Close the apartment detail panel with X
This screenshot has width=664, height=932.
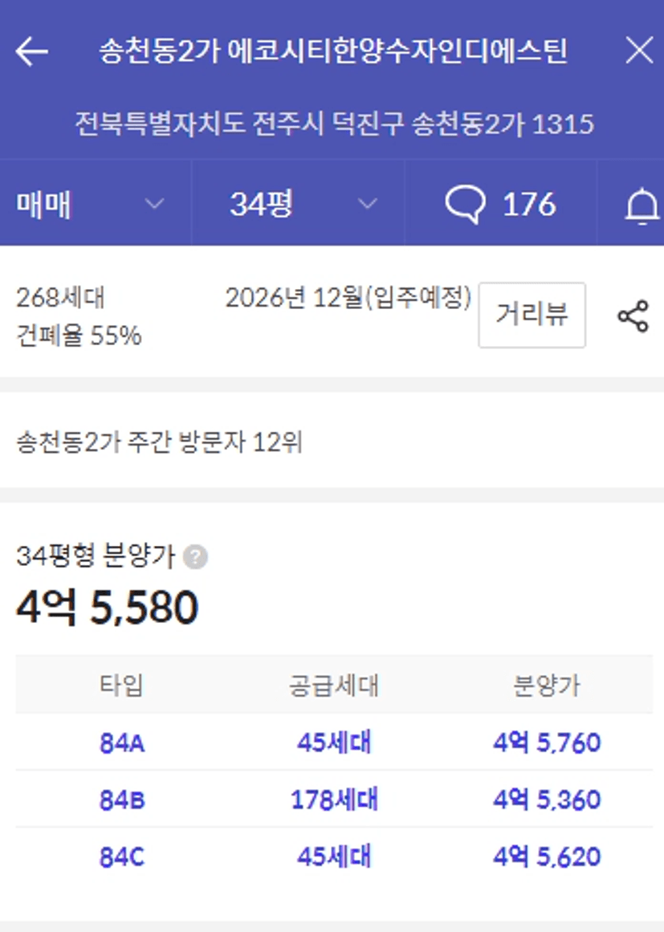point(639,50)
